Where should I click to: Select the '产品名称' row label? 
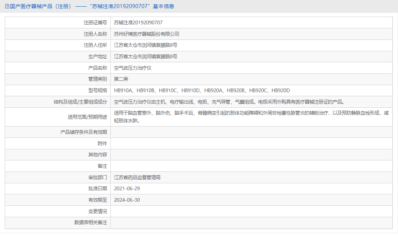click(98, 68)
